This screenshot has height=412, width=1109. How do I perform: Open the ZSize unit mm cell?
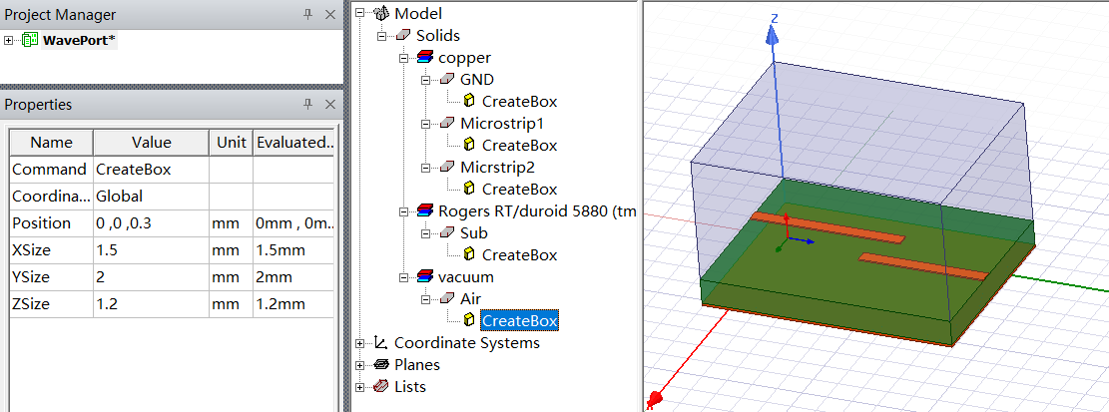[x=232, y=304]
